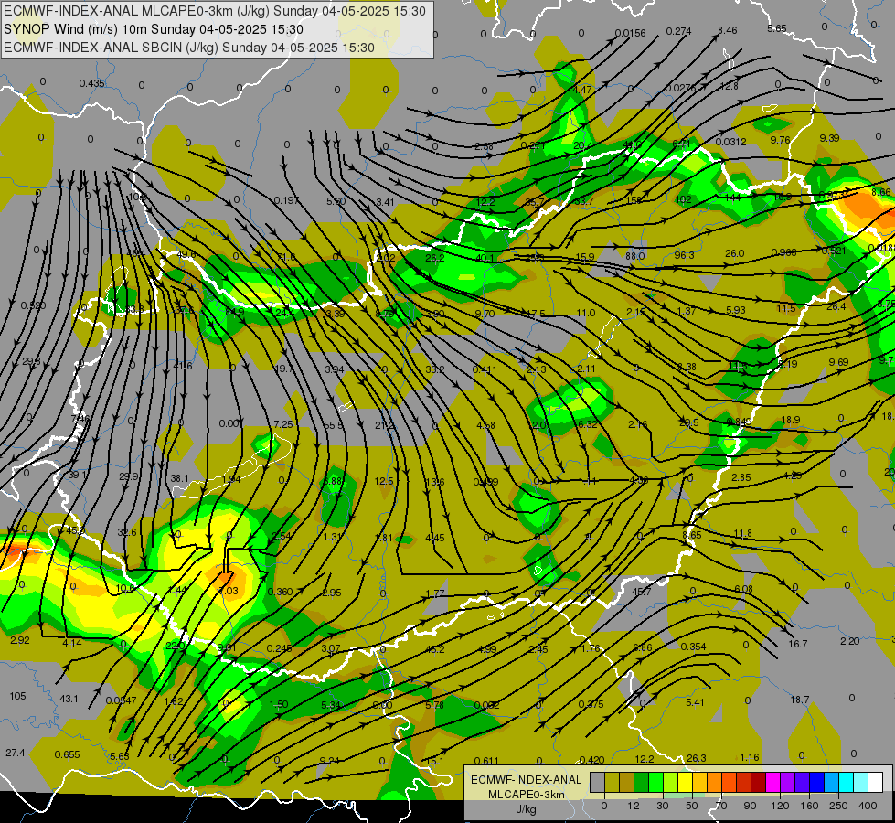This screenshot has width=895, height=823.
Task: Click the gray swatch in the color legend
Action: (x=598, y=782)
